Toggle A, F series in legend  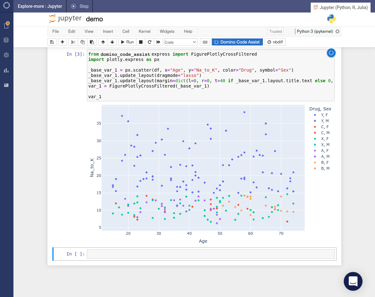(x=322, y=151)
